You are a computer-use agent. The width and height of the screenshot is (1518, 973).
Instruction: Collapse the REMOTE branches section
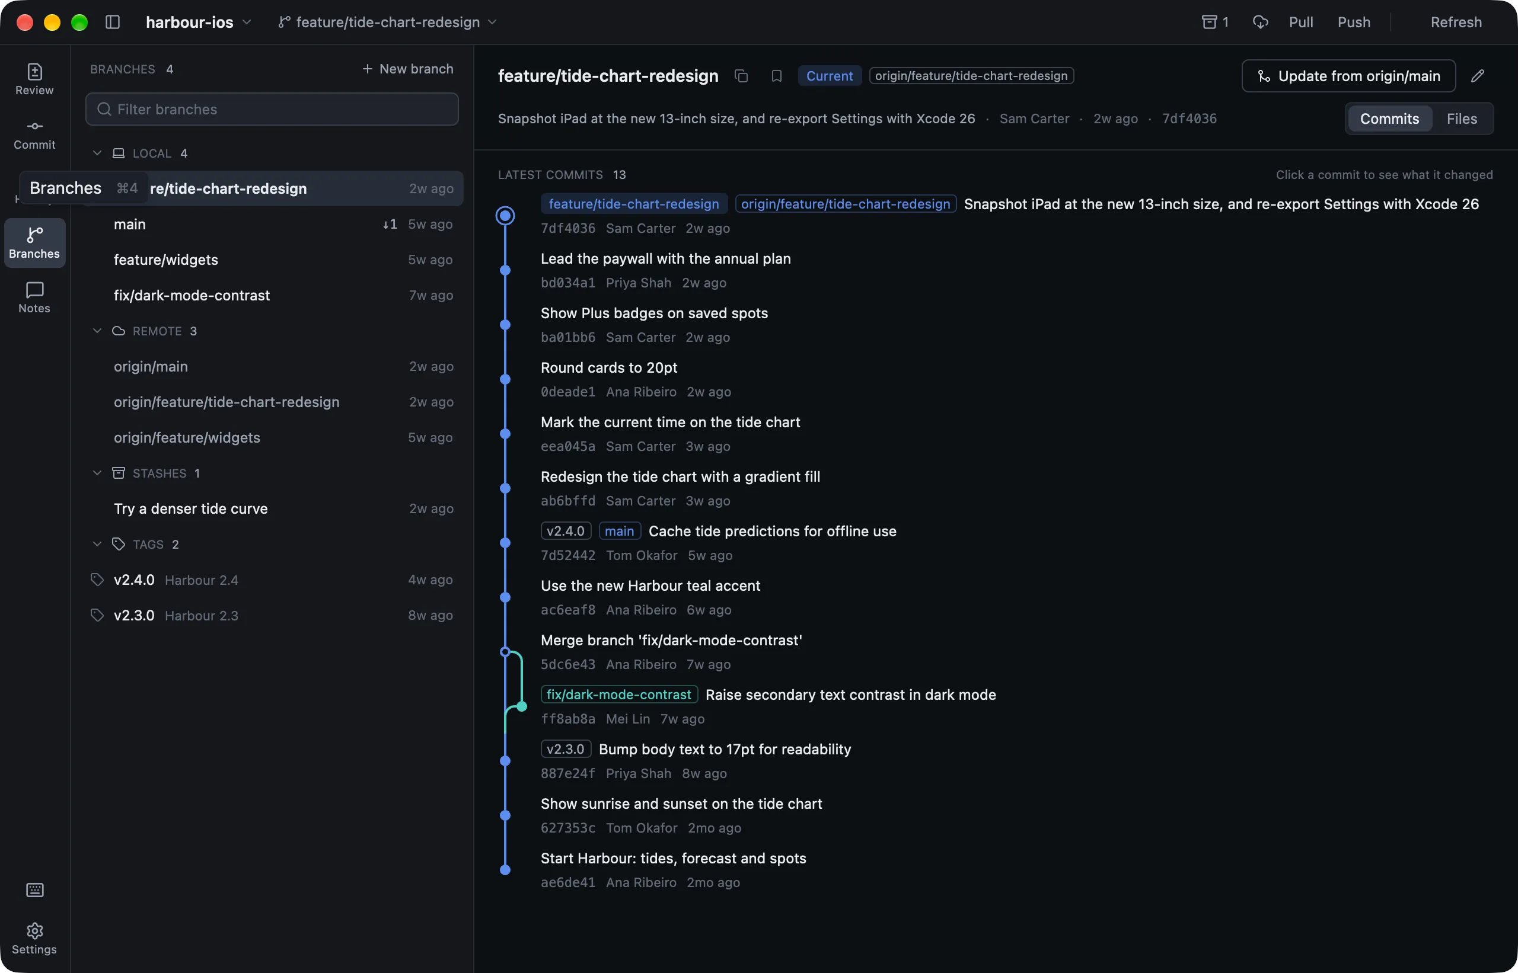(97, 331)
